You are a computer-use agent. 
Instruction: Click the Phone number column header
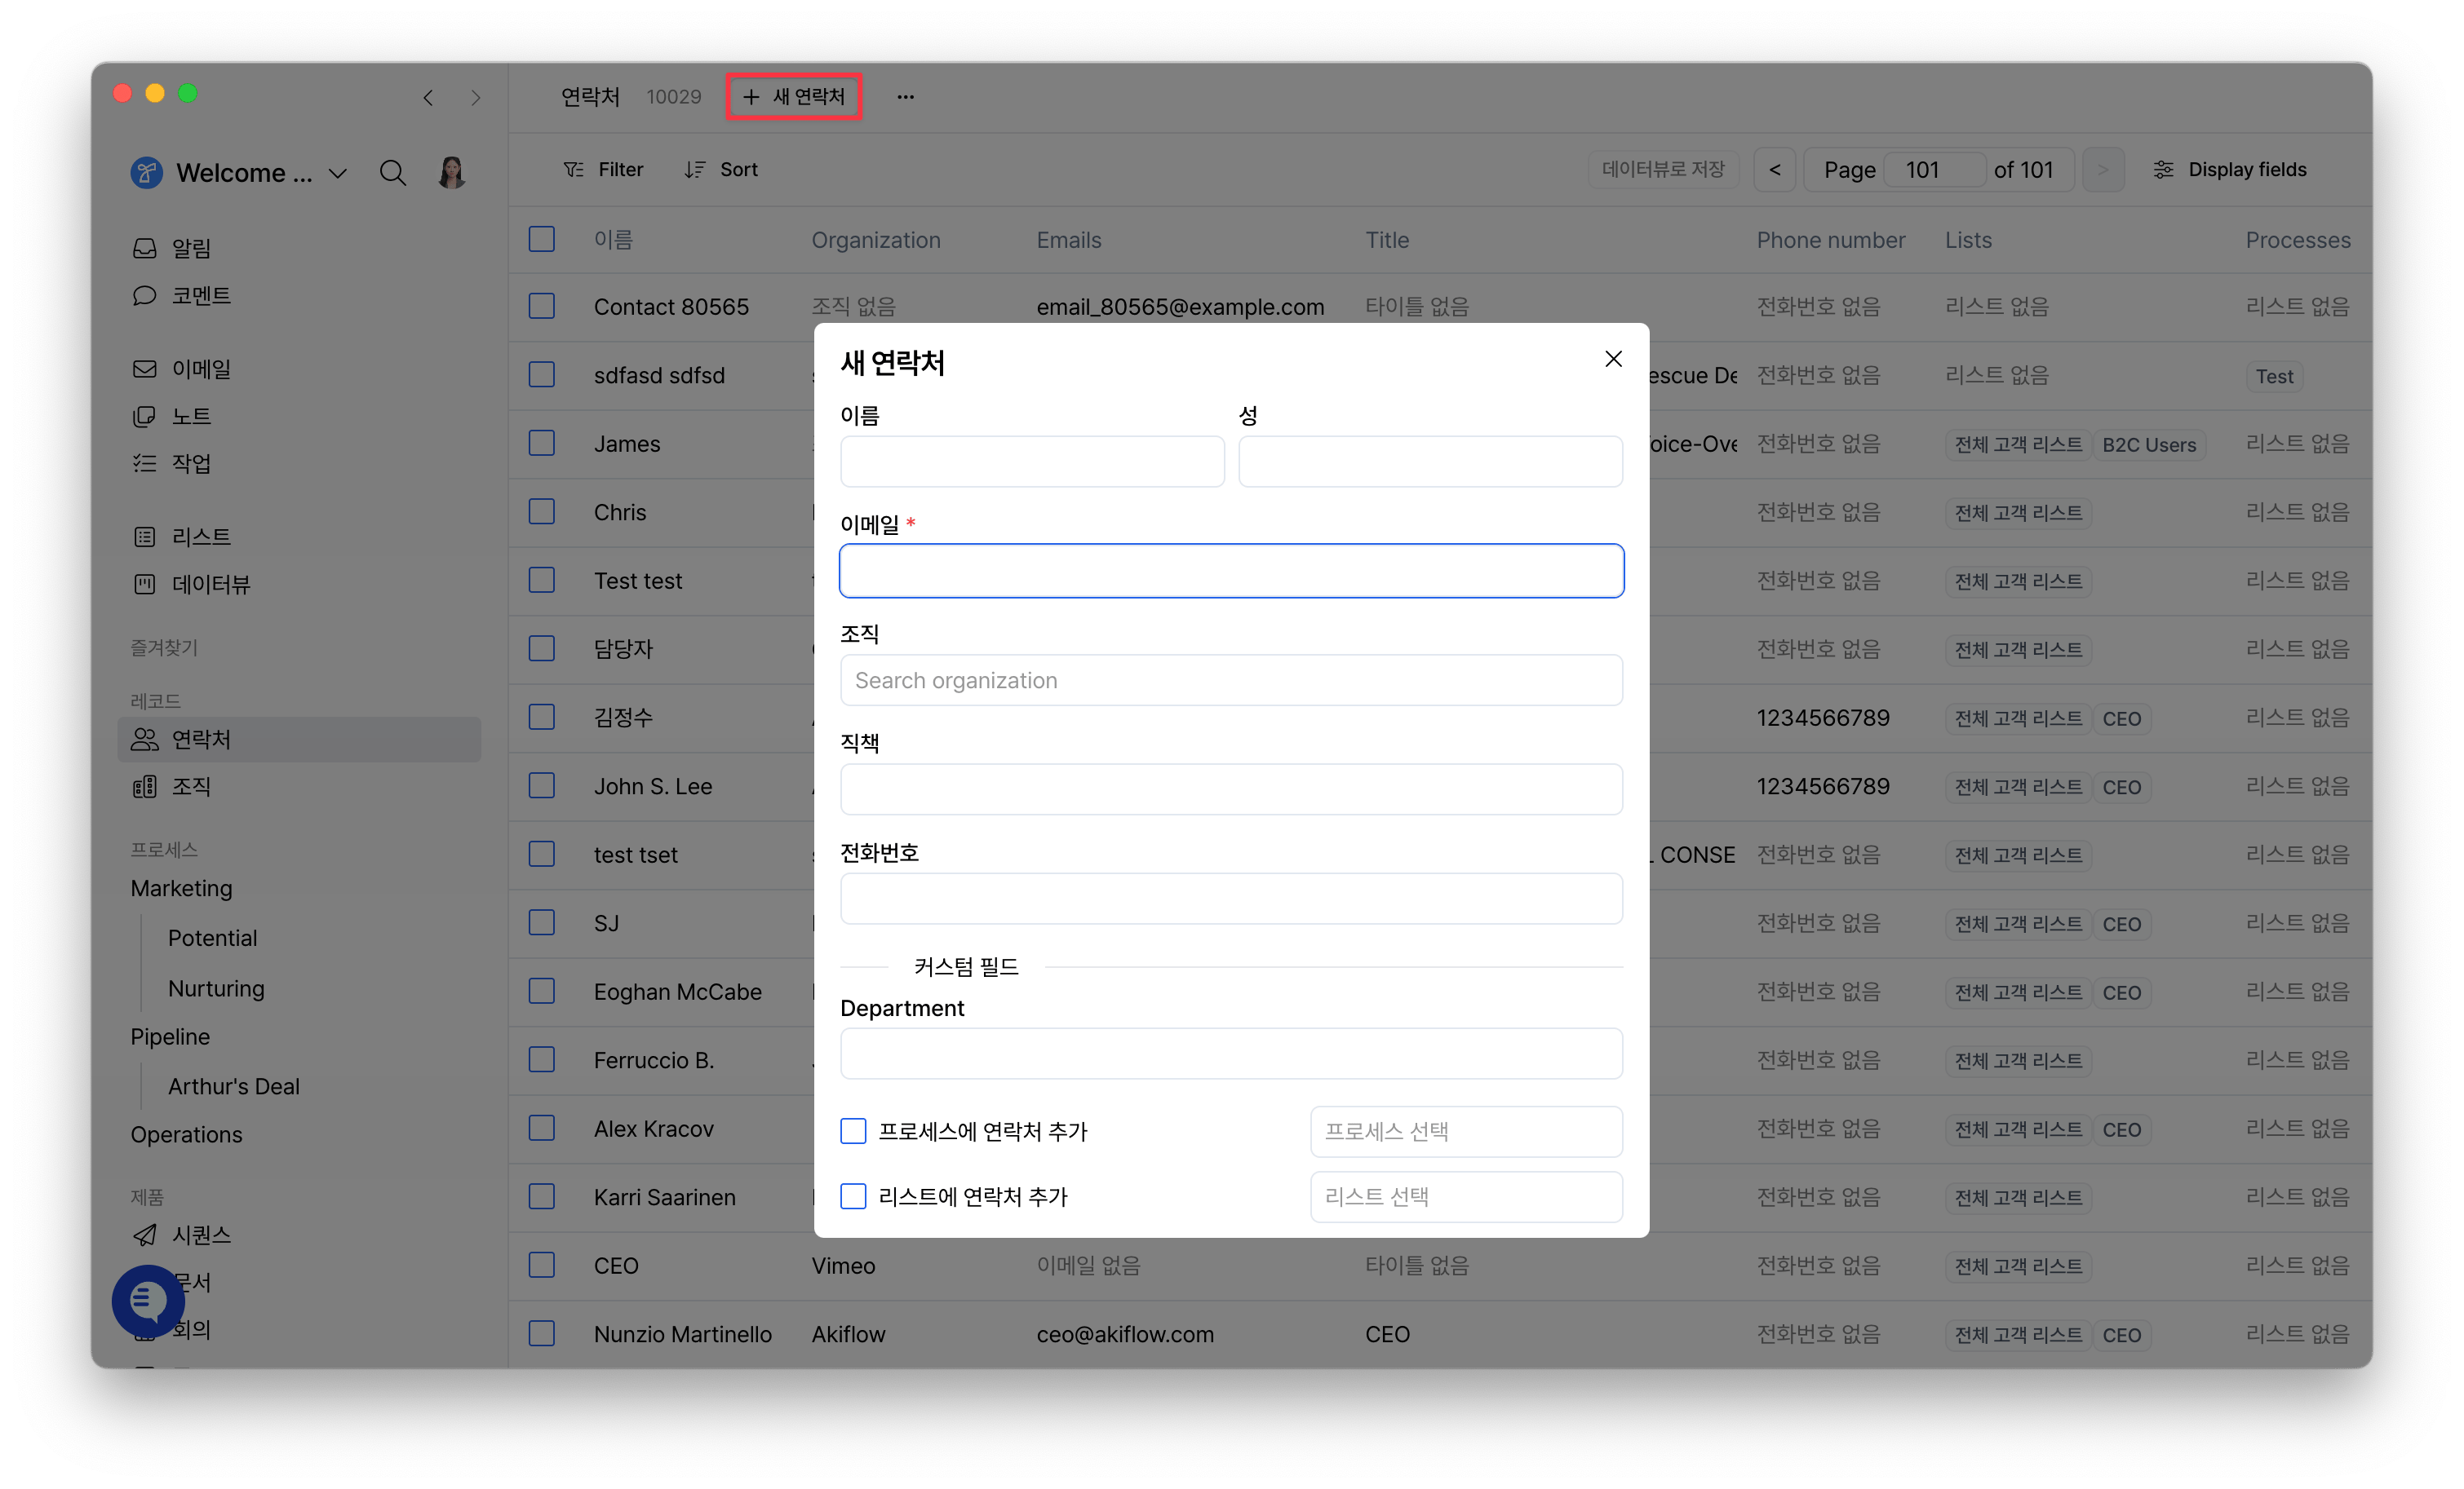pyautogui.click(x=1830, y=240)
